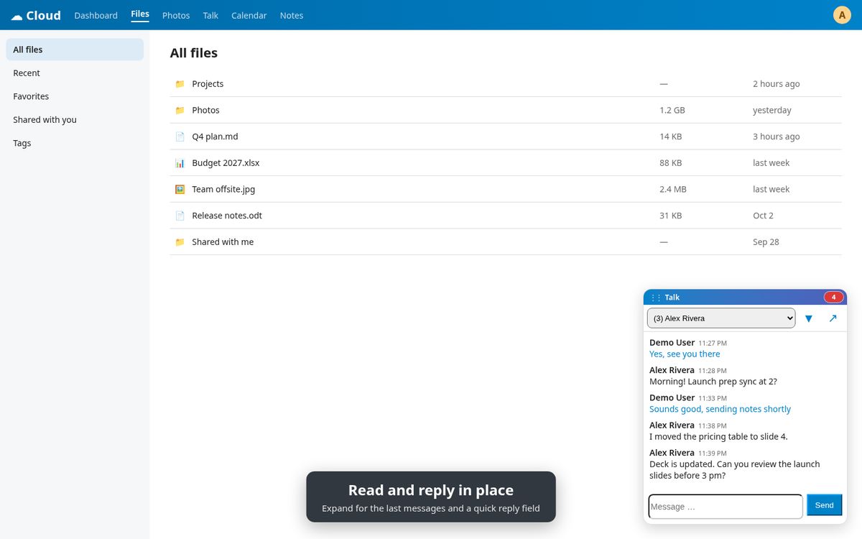
Task: Go to Photos in the top navigation
Action: click(x=176, y=15)
